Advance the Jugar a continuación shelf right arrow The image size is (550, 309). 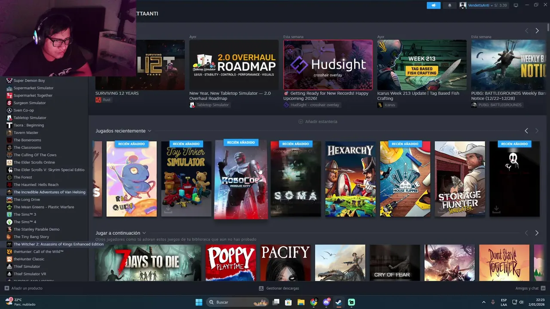[537, 233]
